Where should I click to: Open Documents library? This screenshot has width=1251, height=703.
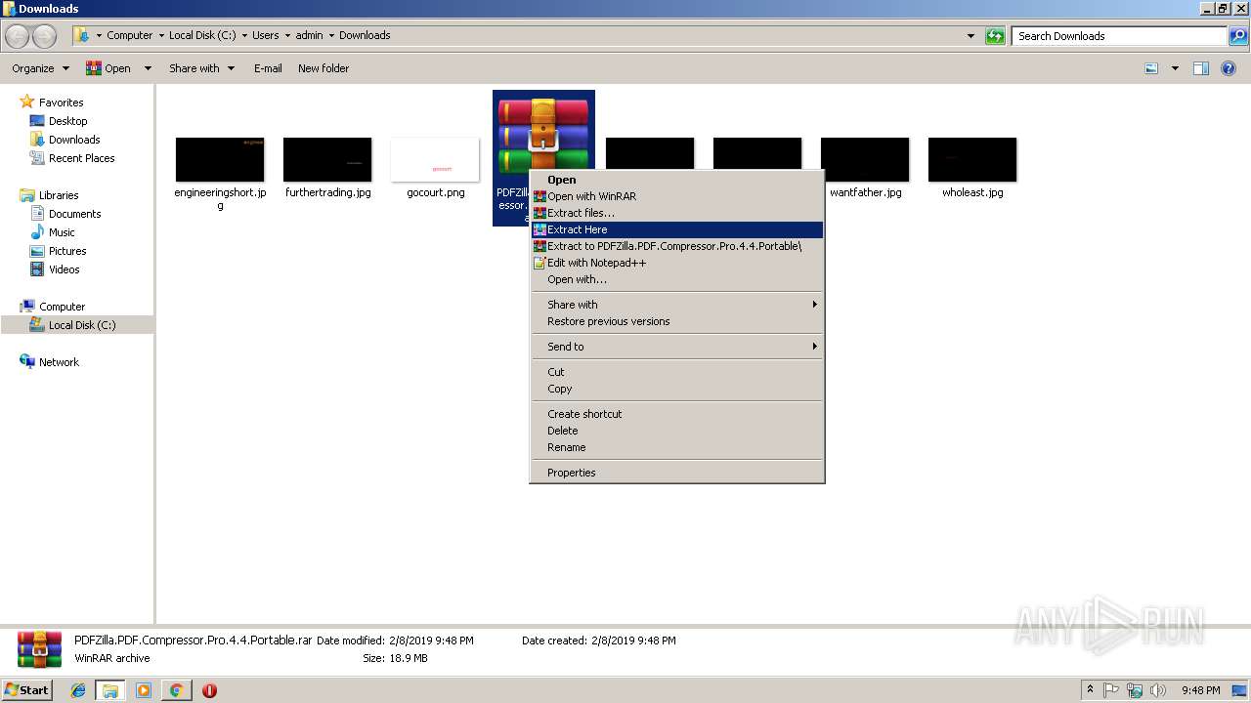74,214
